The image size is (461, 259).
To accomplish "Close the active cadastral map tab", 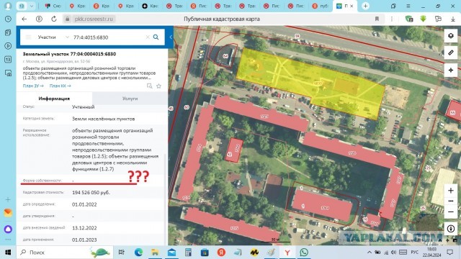I will 352,6.
